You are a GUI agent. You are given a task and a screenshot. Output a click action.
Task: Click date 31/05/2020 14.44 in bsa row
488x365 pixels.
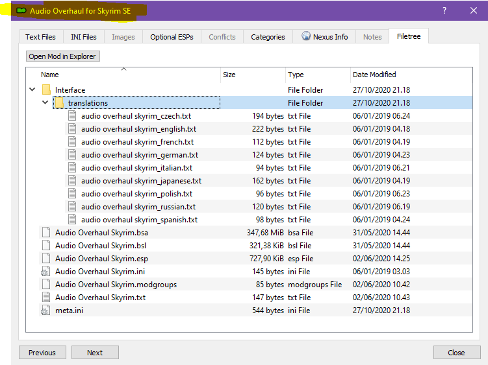point(381,233)
